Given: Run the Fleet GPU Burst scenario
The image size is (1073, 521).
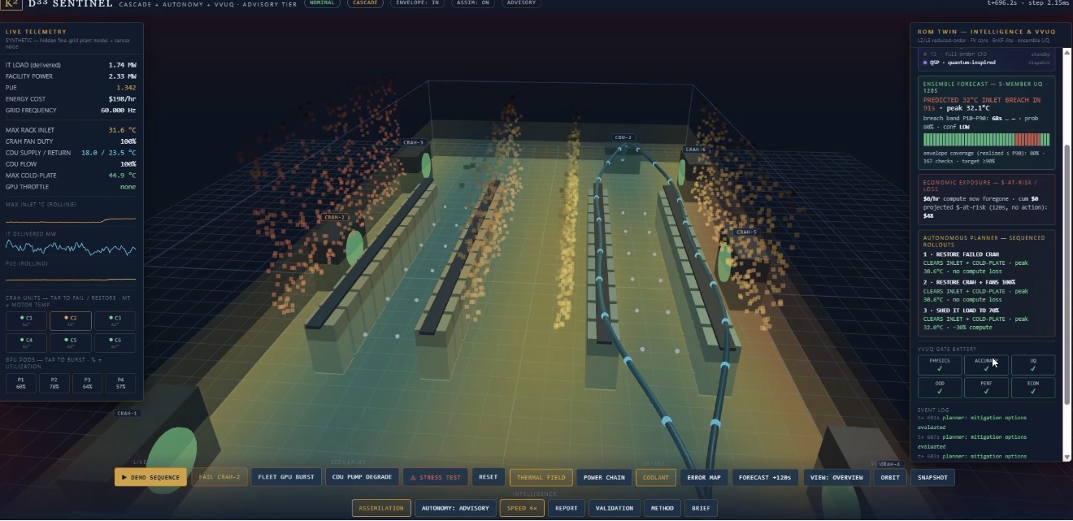Looking at the screenshot, I should coord(286,477).
